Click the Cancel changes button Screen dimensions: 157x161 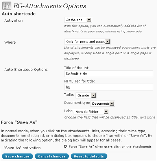click(x=52, y=156)
